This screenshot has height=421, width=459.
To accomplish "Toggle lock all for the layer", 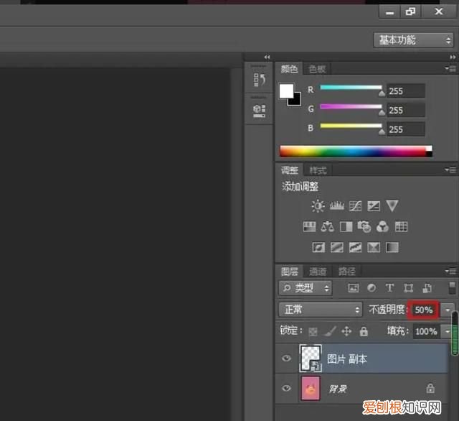I will point(364,331).
